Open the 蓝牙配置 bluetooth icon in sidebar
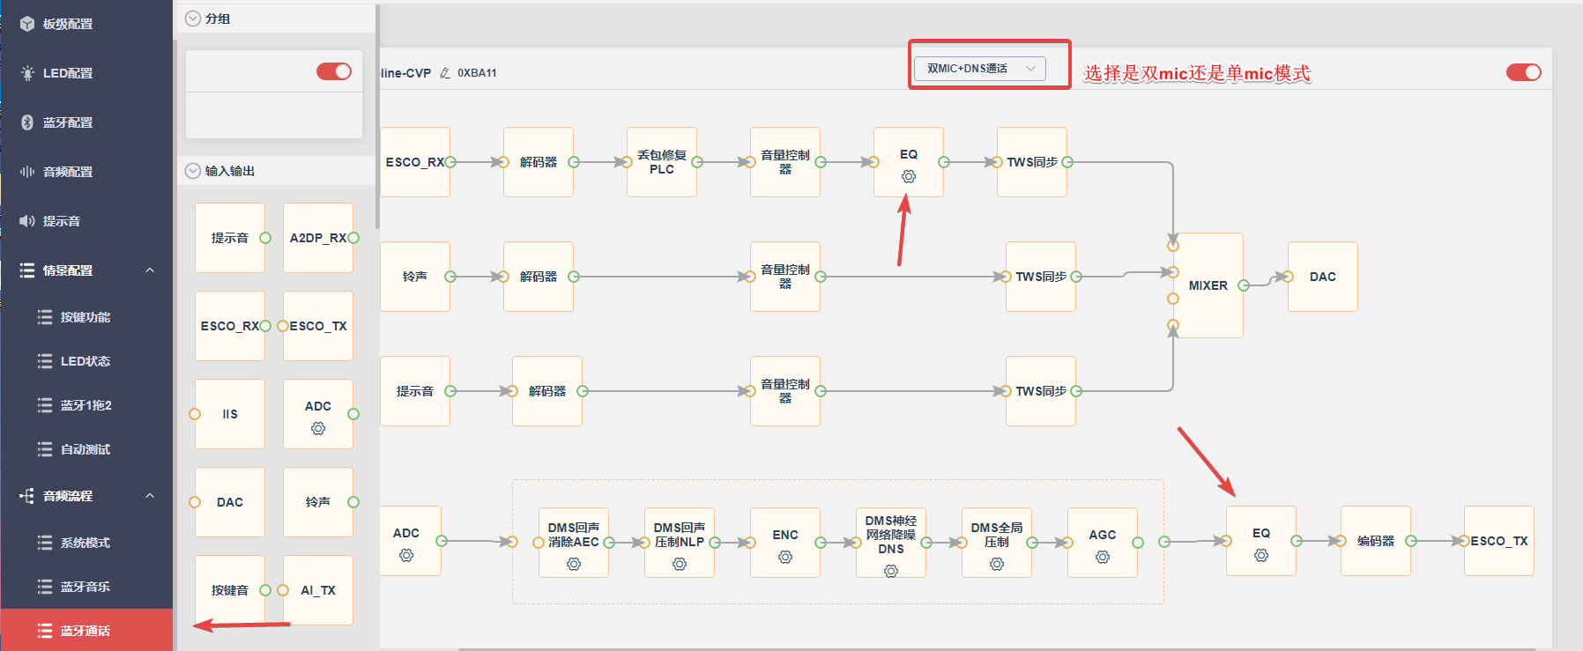This screenshot has height=651, width=1583. point(27,122)
